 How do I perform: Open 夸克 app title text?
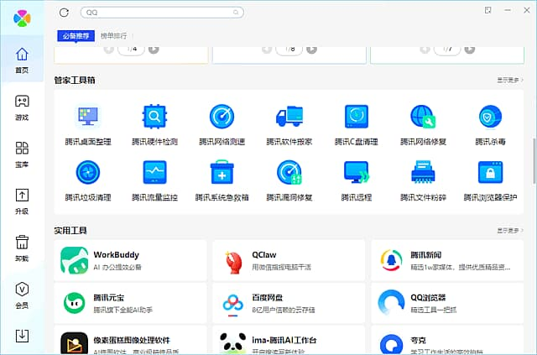[418, 340]
